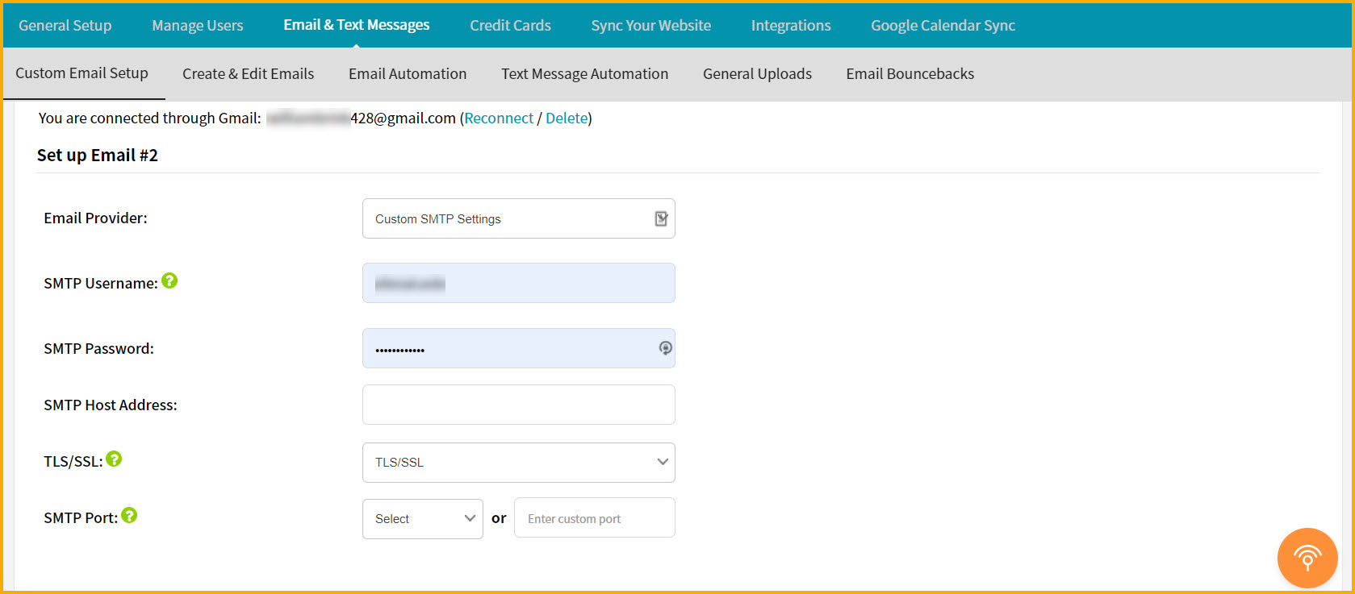Click help icon next to SMTP Port

point(129,515)
